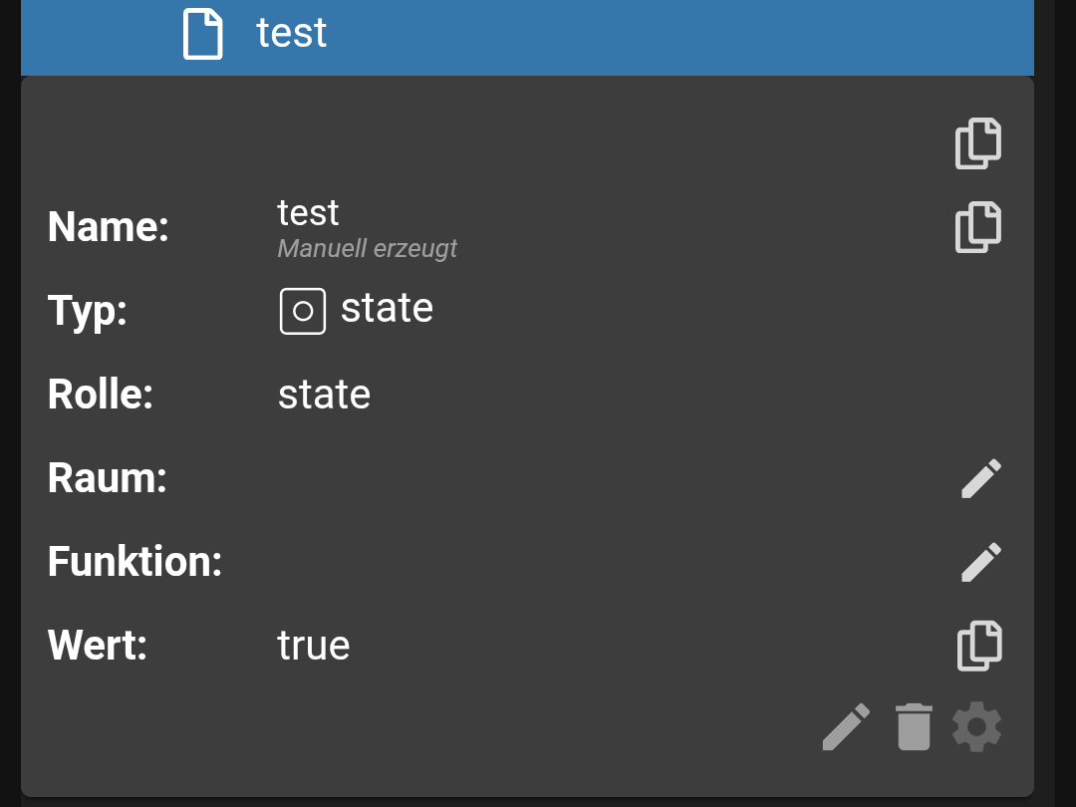Edit the Raum assignment with the pencil icon

coord(981,478)
